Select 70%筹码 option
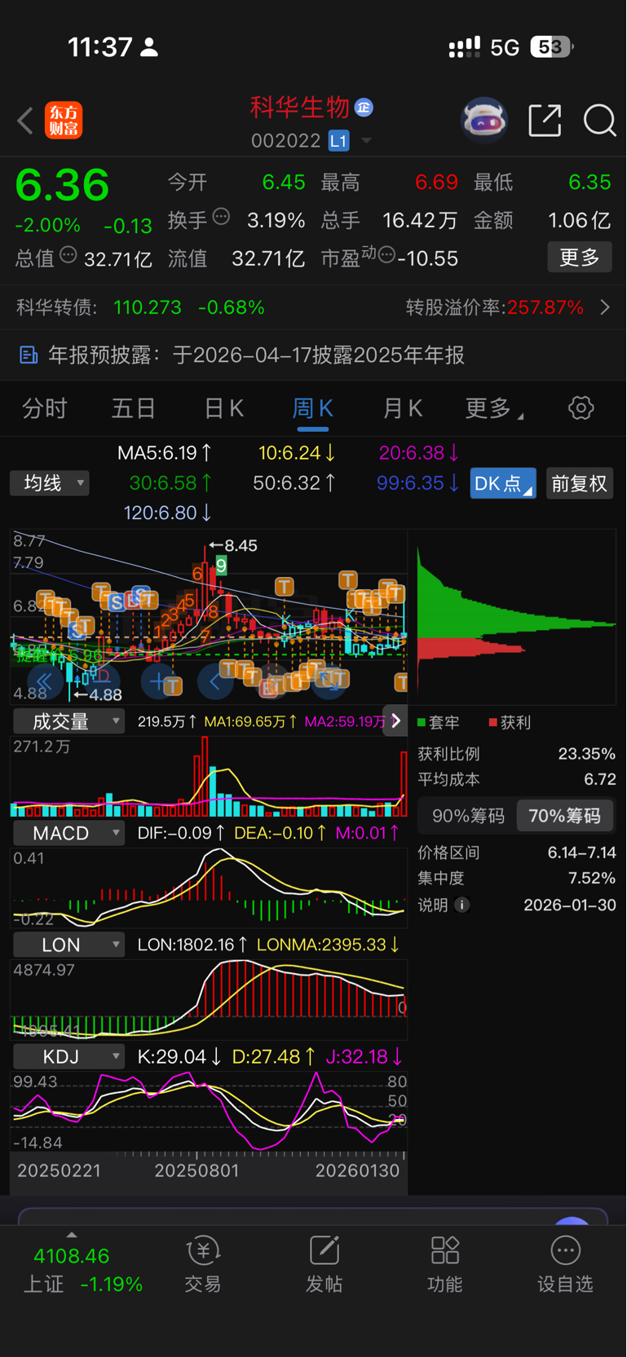Viewport: 627px width, 1357px height. pyautogui.click(x=564, y=816)
